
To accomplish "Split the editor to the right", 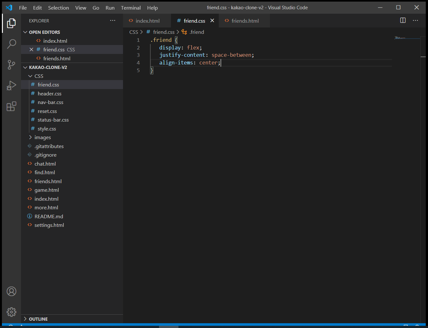I will pyautogui.click(x=403, y=20).
